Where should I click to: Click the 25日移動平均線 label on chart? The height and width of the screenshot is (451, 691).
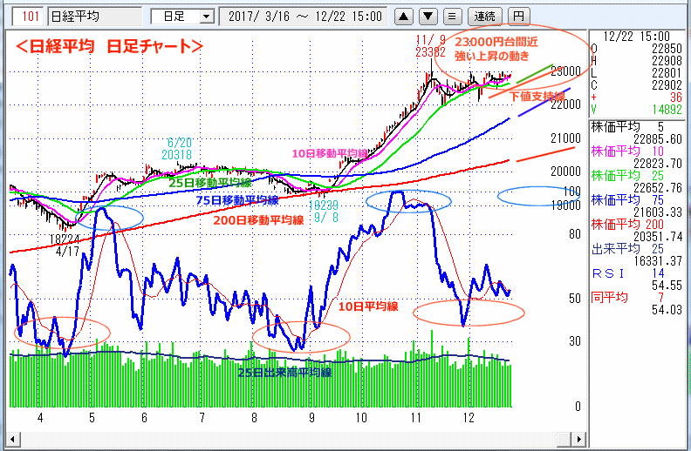(210, 183)
